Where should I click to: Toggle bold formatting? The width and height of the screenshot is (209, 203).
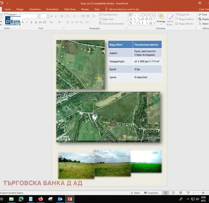pyautogui.click(x=22, y=22)
